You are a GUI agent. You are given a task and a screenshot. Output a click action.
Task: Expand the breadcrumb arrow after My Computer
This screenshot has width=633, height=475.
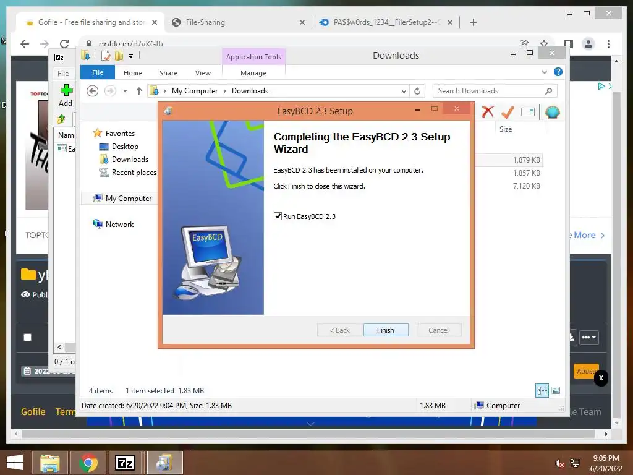pyautogui.click(x=225, y=91)
